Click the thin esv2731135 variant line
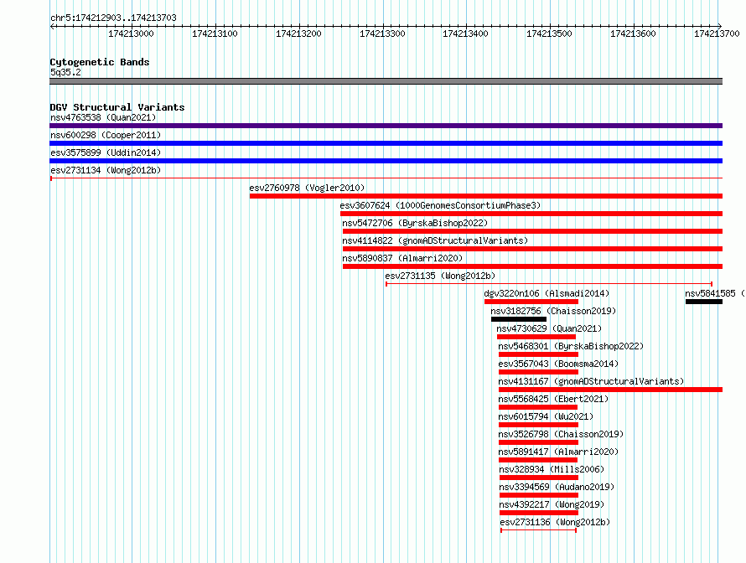 [x=548, y=284]
